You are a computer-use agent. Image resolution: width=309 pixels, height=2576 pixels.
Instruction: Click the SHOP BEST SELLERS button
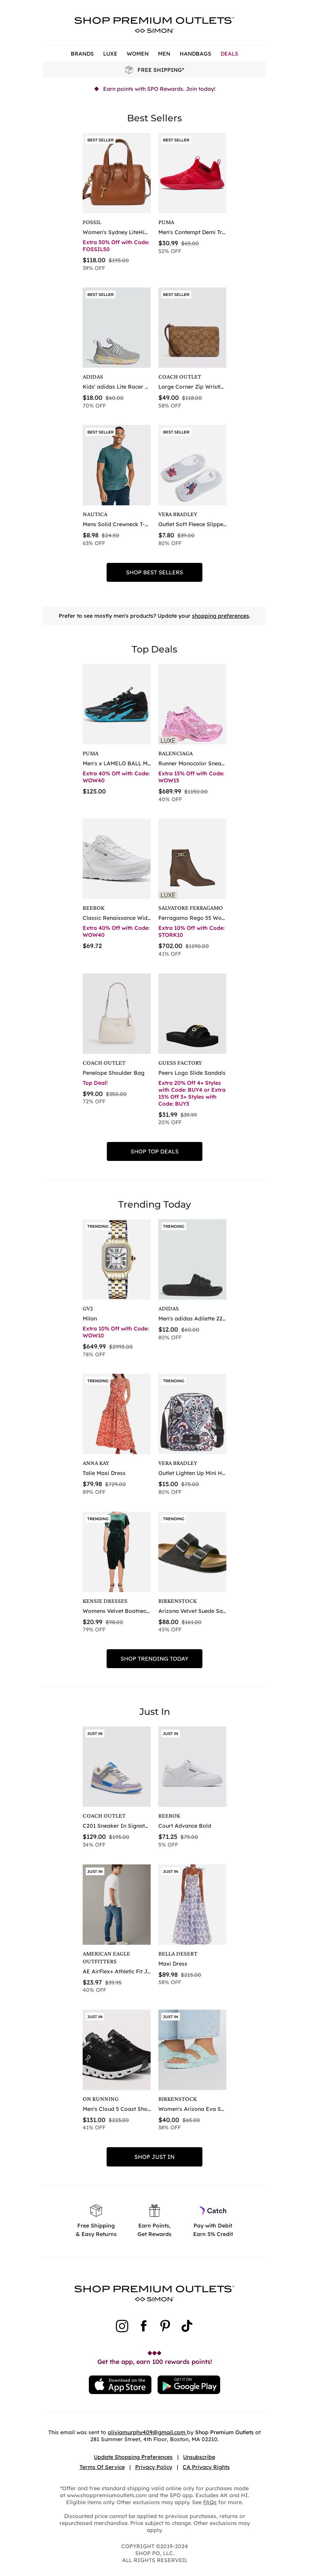click(154, 572)
